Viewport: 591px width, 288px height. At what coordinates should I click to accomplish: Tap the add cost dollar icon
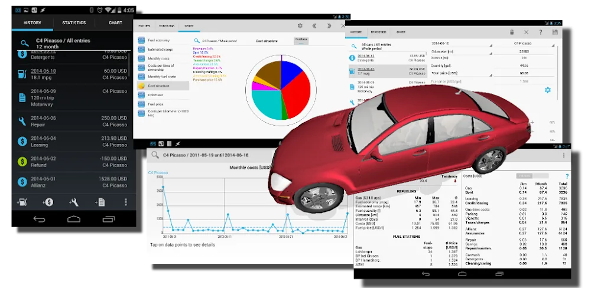click(48, 202)
